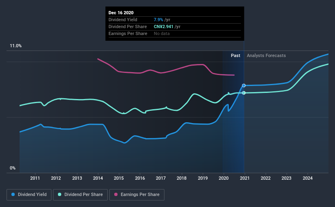Toggle the Dividend Per Share legend button
Screen dimensions: 335x207
pyautogui.click(x=80, y=195)
